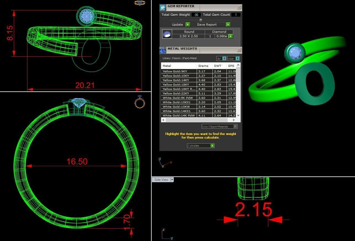Click the 16.50 inner diameter dimension
This screenshot has width=355, height=241.
[77, 161]
